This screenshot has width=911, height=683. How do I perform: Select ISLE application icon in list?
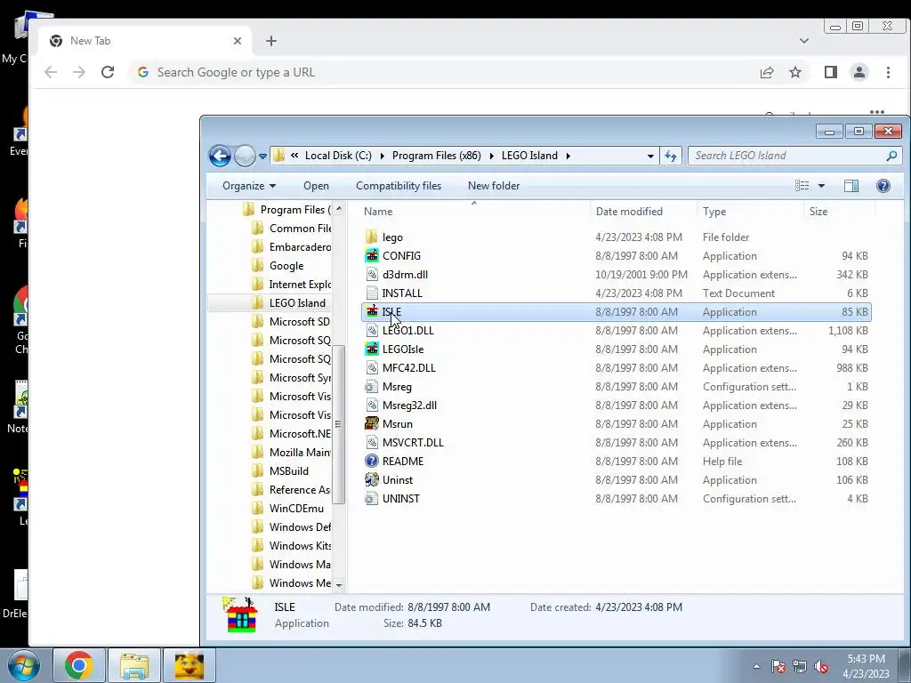tap(372, 312)
